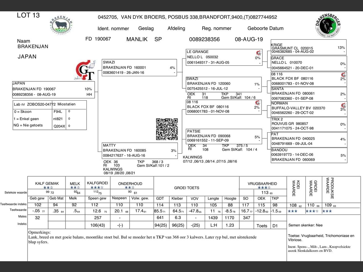Image resolution: width=363 pixels, height=272 pixels.
Task: Click calving dates '08/19 ,08/20 ,08/21'
Action: [119, 173]
